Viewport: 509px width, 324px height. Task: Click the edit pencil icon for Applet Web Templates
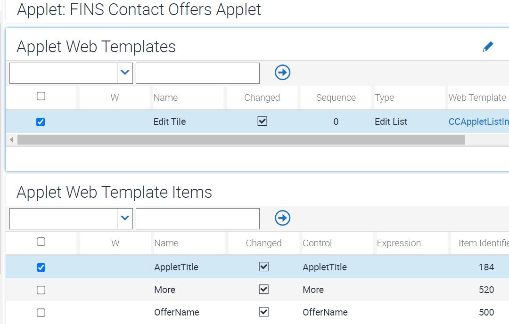(489, 46)
